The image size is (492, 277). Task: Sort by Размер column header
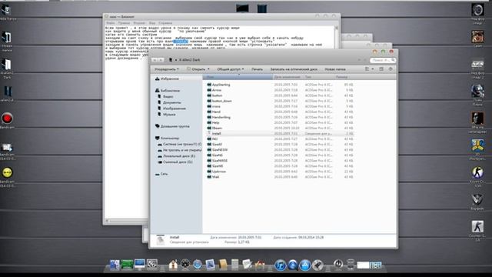(344, 77)
